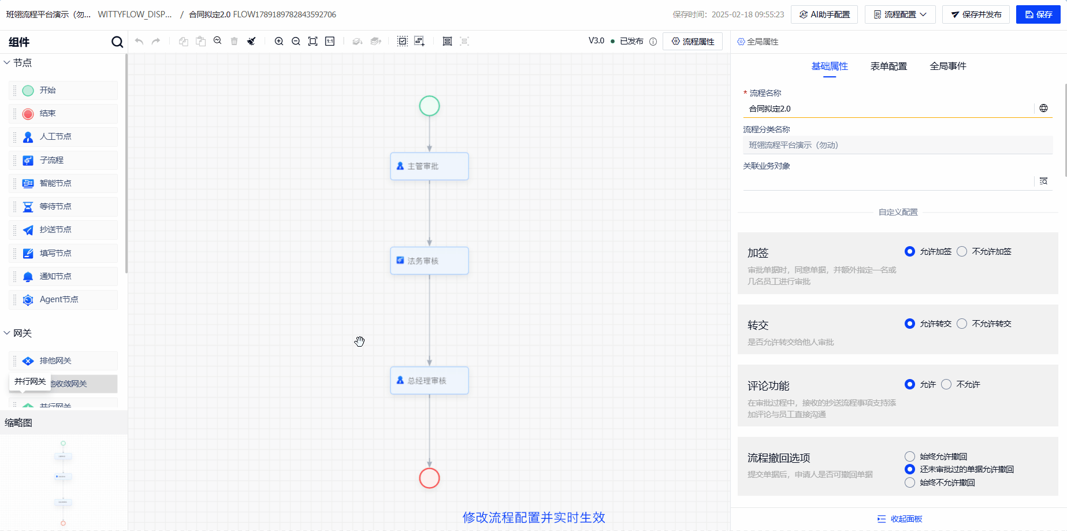Viewport: 1067px width, 531px height.
Task: Select the 主管审批 node on canvas
Action: pyautogui.click(x=429, y=166)
